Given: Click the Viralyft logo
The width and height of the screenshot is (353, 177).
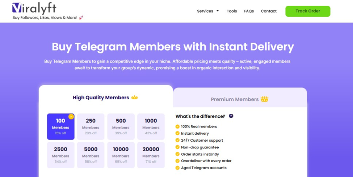Looking at the screenshot, I should click(x=34, y=9).
